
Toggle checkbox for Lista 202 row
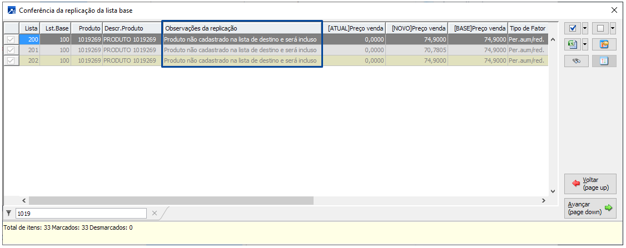[11, 60]
